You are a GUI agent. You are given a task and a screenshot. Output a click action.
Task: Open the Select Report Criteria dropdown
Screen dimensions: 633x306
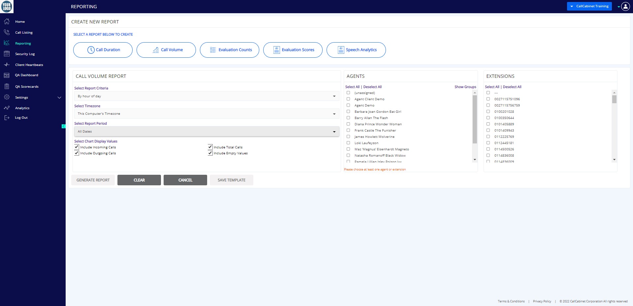pyautogui.click(x=207, y=96)
